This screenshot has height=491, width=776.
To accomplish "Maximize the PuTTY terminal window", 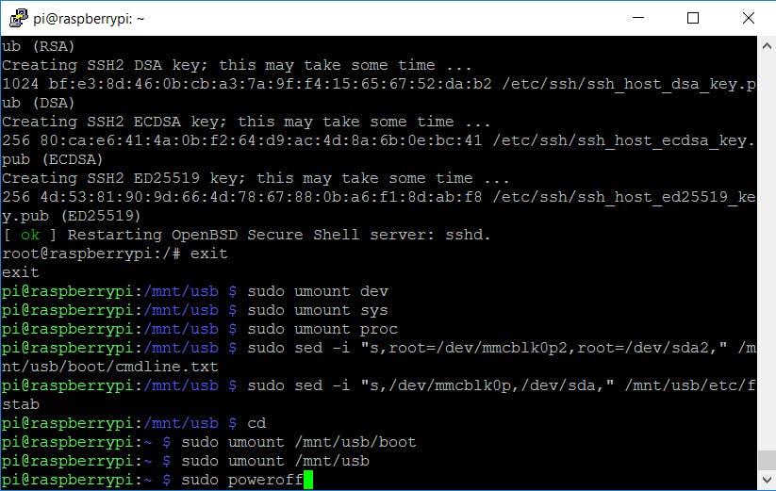I will (x=693, y=18).
